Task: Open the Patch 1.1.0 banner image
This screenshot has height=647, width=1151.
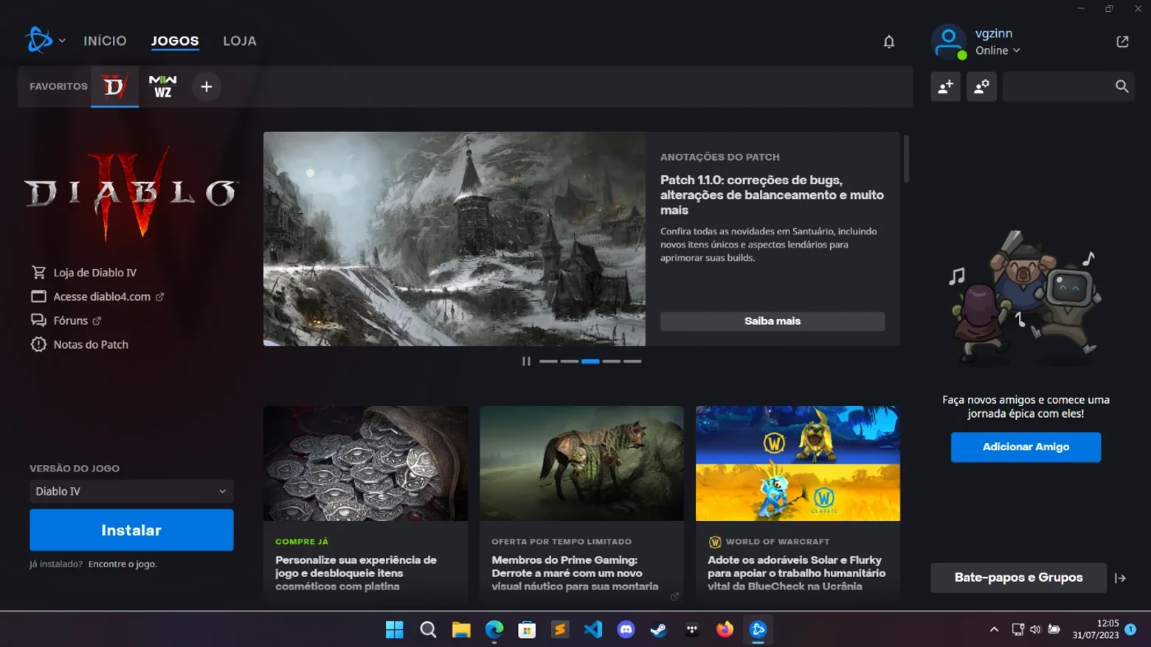Action: tap(454, 239)
